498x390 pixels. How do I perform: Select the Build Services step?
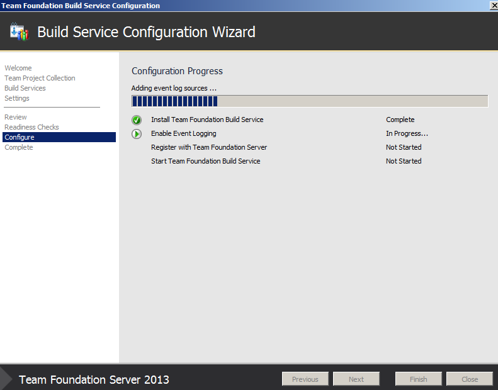(x=25, y=88)
